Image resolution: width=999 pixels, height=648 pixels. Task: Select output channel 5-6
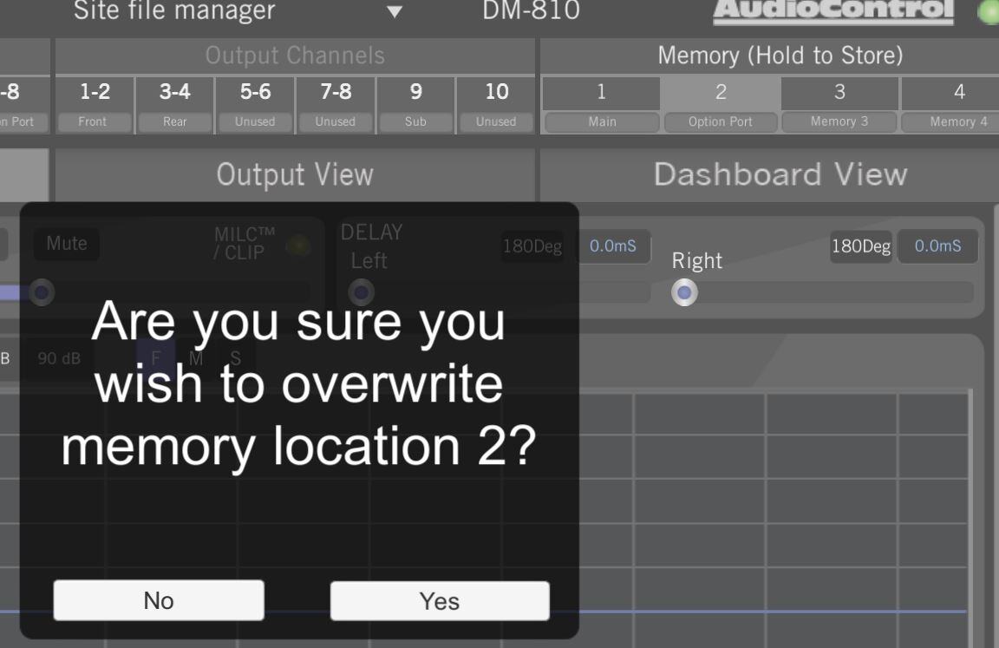tap(255, 92)
